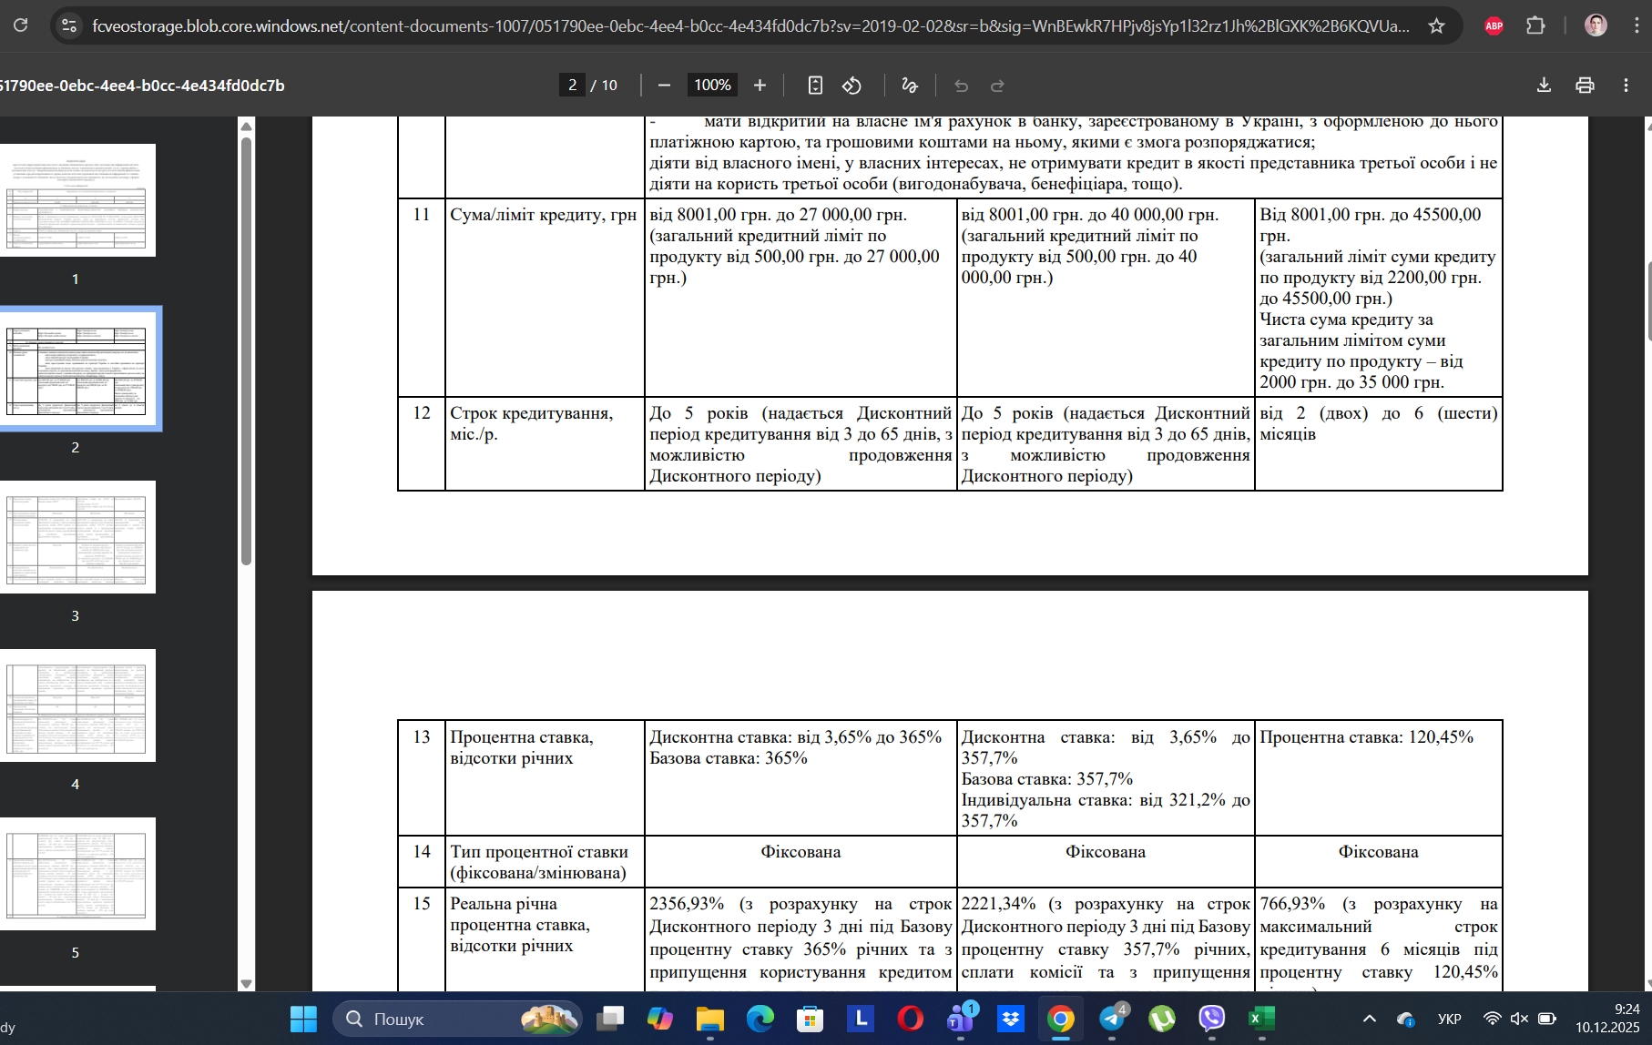Zoom in on the PDF document
1652x1045 pixels.
(x=760, y=85)
